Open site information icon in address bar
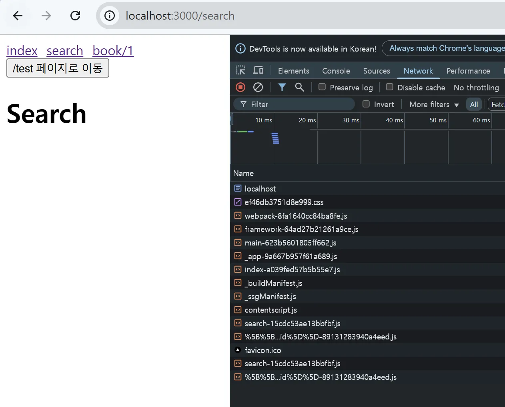 110,16
